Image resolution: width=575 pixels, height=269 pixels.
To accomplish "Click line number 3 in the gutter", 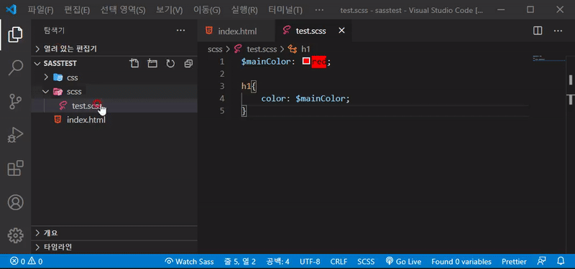I will click(221, 86).
